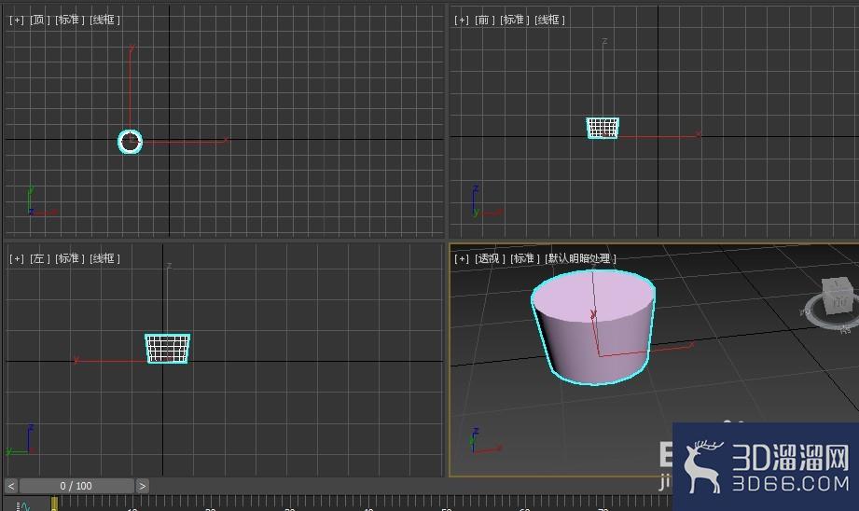Open the 标准 menu in the 左 viewport
This screenshot has height=511, width=859.
coord(70,258)
